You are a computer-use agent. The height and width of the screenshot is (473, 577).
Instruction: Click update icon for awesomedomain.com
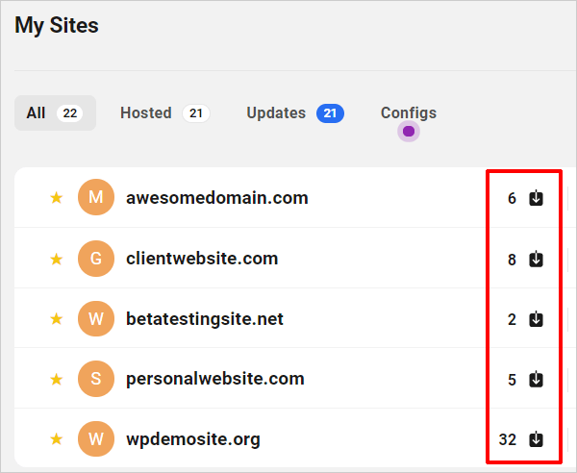(536, 198)
